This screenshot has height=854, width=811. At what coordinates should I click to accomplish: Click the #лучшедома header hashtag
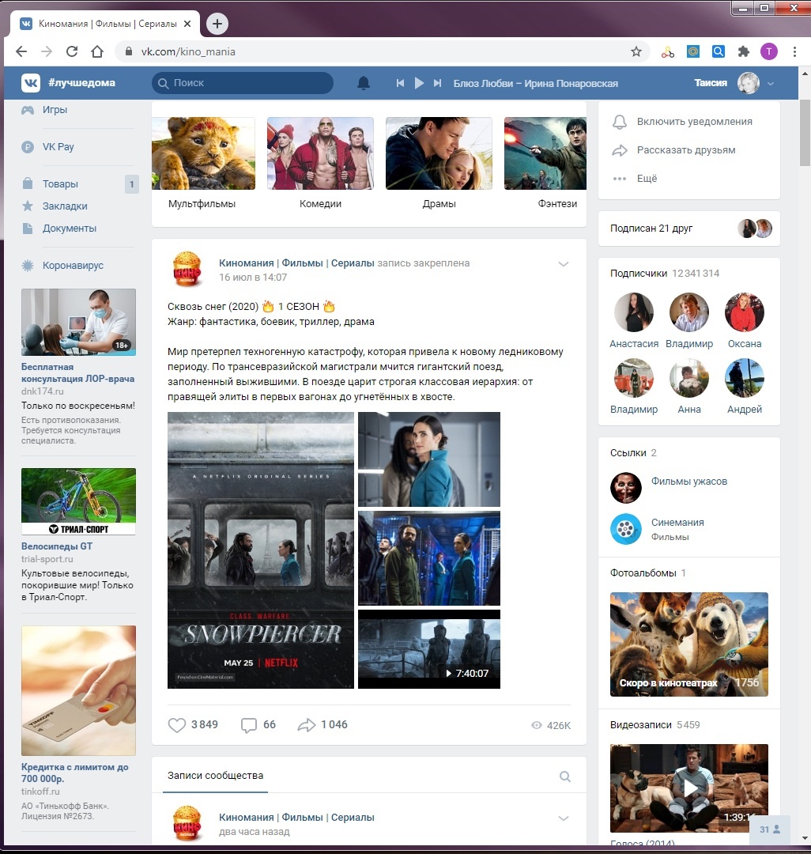click(81, 83)
